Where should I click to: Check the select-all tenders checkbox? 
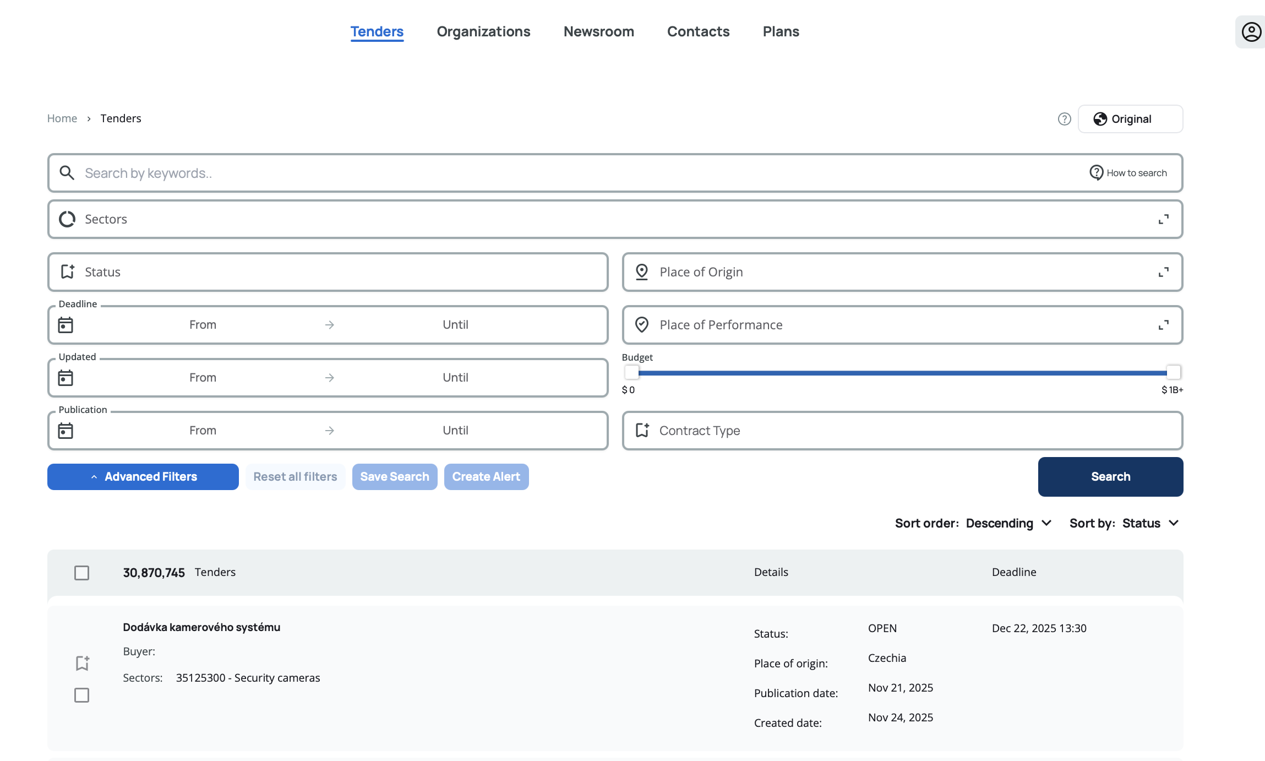coord(81,573)
